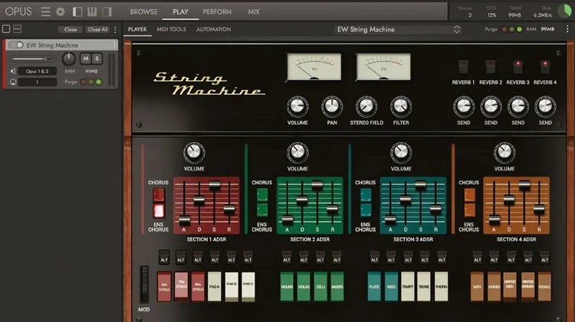Screen dimensions: 575x322
Task: Click the MOD wheel
Action: pyautogui.click(x=144, y=285)
